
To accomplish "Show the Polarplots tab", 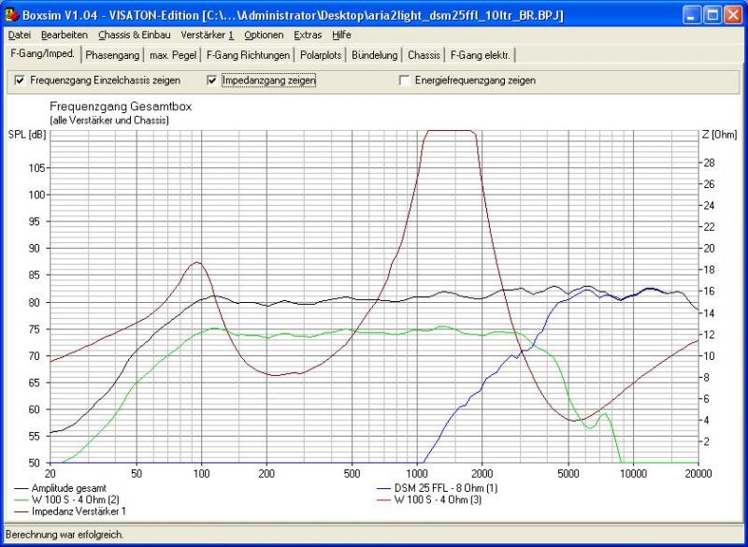I will click(x=321, y=55).
